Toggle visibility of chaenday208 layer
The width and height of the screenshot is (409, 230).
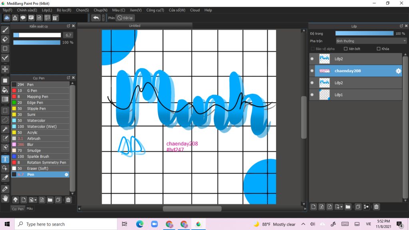coord(312,71)
